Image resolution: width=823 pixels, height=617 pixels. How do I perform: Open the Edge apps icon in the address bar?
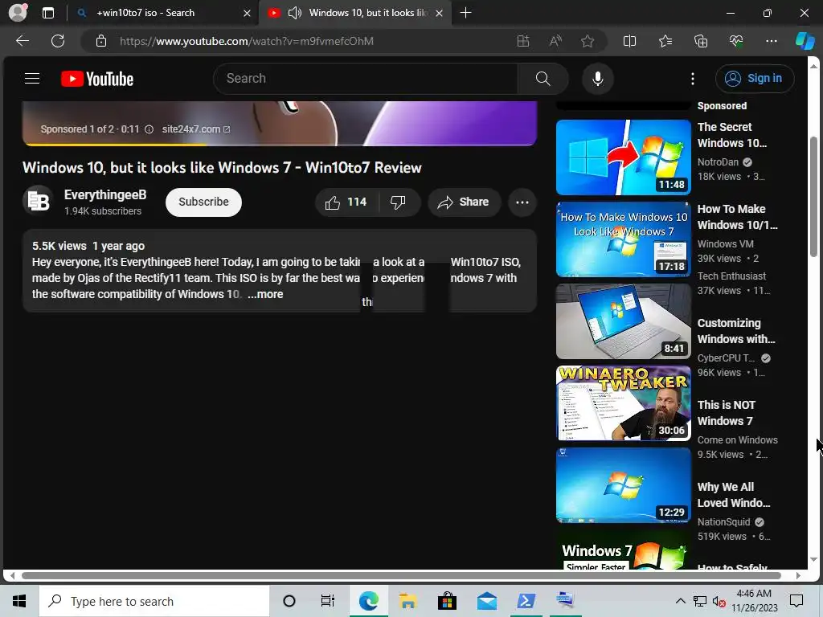click(522, 41)
